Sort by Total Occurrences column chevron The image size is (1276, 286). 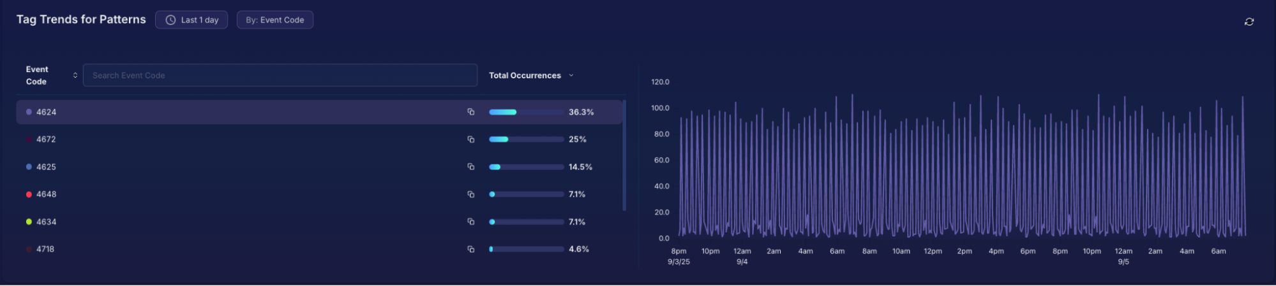click(571, 75)
